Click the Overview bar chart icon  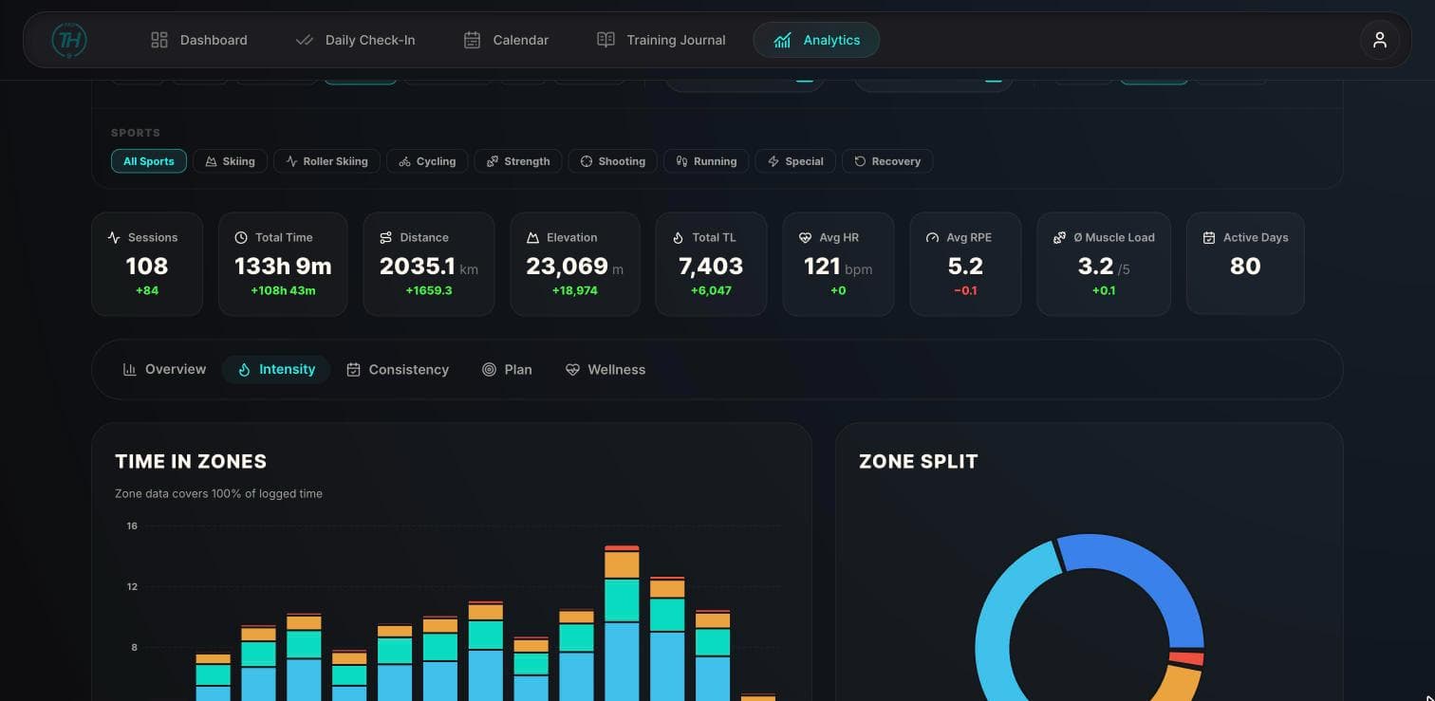129,369
